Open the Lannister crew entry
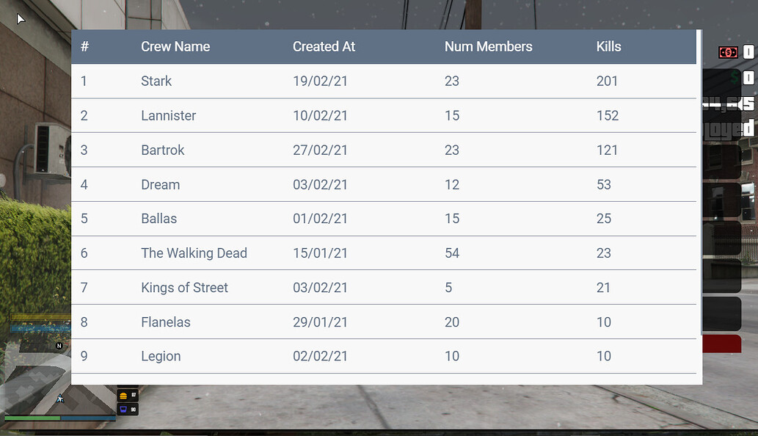Screen dimensions: 758x436 click(168, 116)
